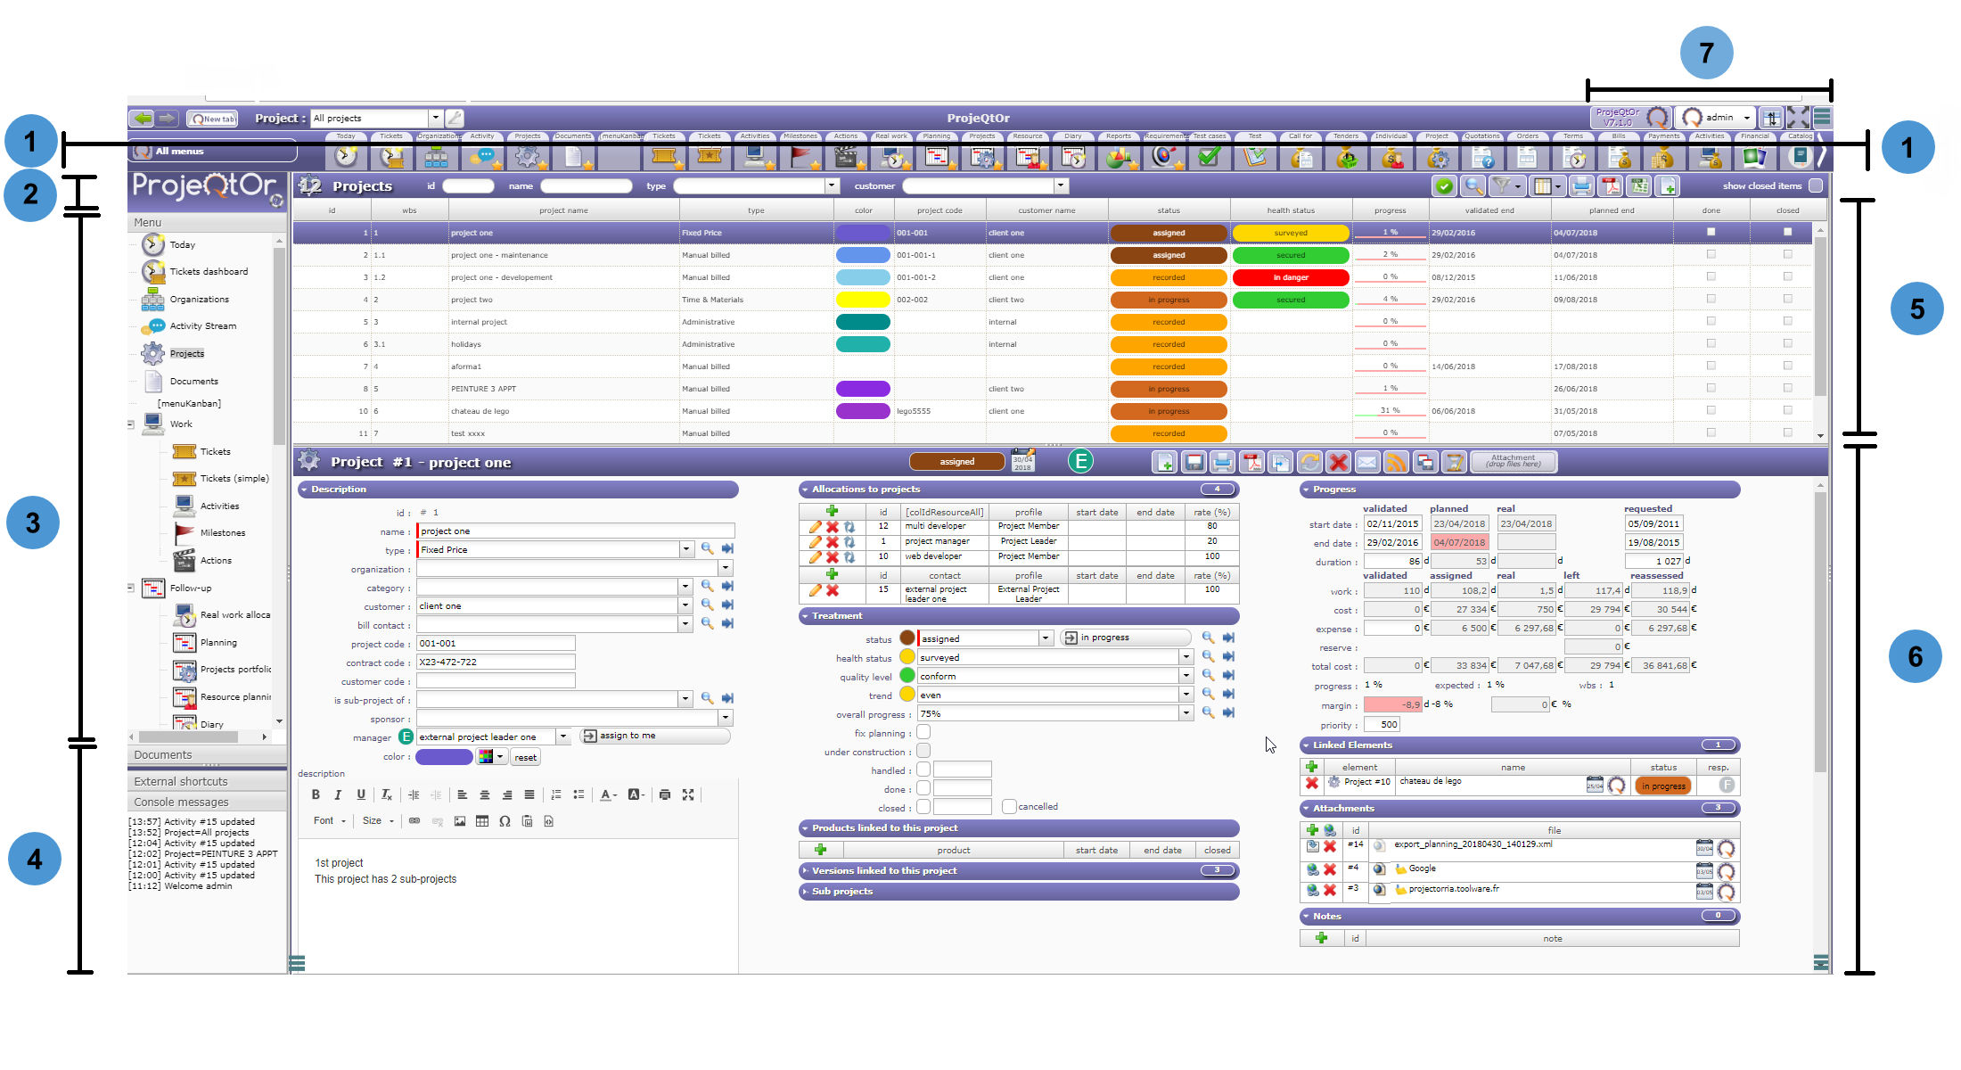This screenshot has width=1961, height=1070.
Task: Open the color palette picker next to reset
Action: [491, 757]
